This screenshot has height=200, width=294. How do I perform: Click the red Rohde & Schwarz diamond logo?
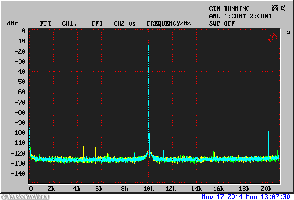coord(272,37)
